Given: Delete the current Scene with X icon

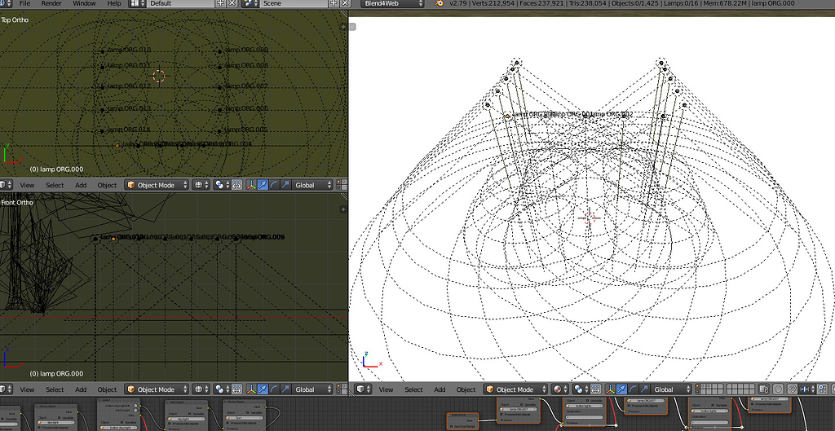Looking at the screenshot, I should coord(345,3).
